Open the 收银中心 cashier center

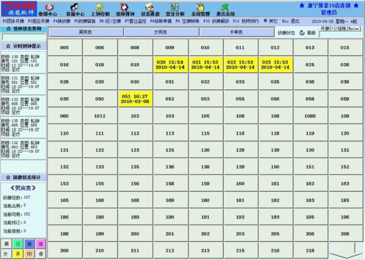click(48, 9)
